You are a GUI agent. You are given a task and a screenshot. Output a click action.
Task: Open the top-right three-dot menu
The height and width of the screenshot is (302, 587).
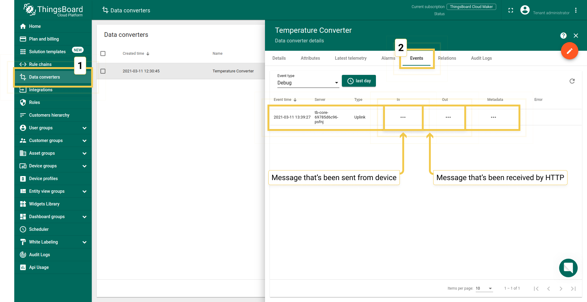pos(576,10)
